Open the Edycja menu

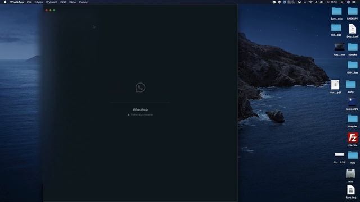pyautogui.click(x=39, y=2)
